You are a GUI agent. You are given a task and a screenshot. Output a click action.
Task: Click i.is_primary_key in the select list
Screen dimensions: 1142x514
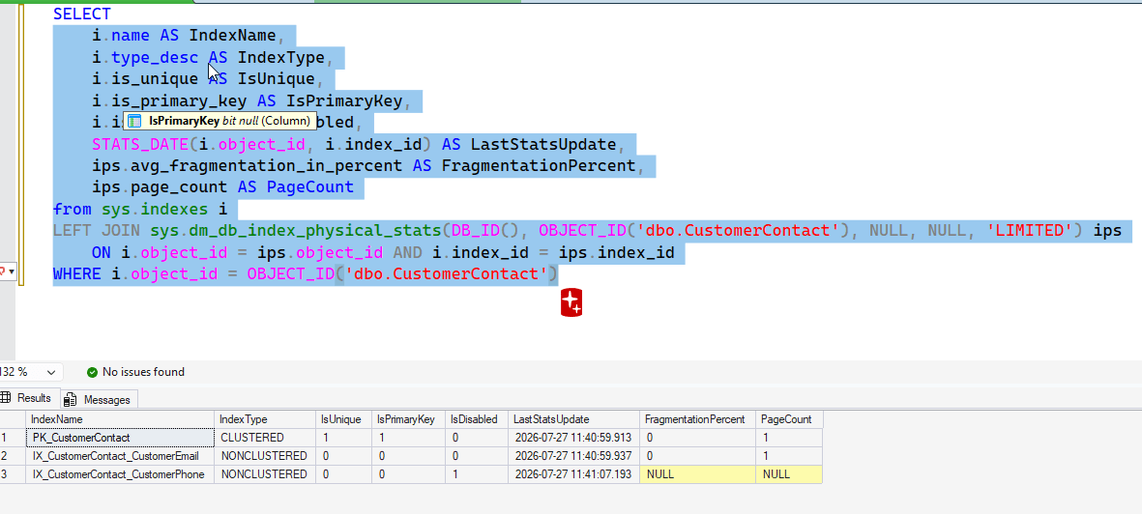pos(169,100)
